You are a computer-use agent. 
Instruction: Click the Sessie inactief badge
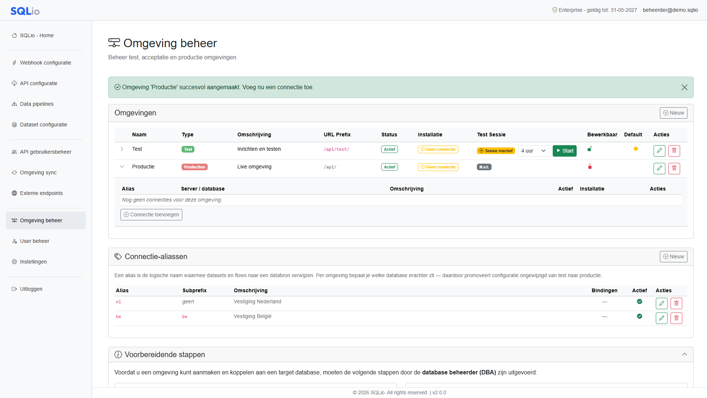496,151
